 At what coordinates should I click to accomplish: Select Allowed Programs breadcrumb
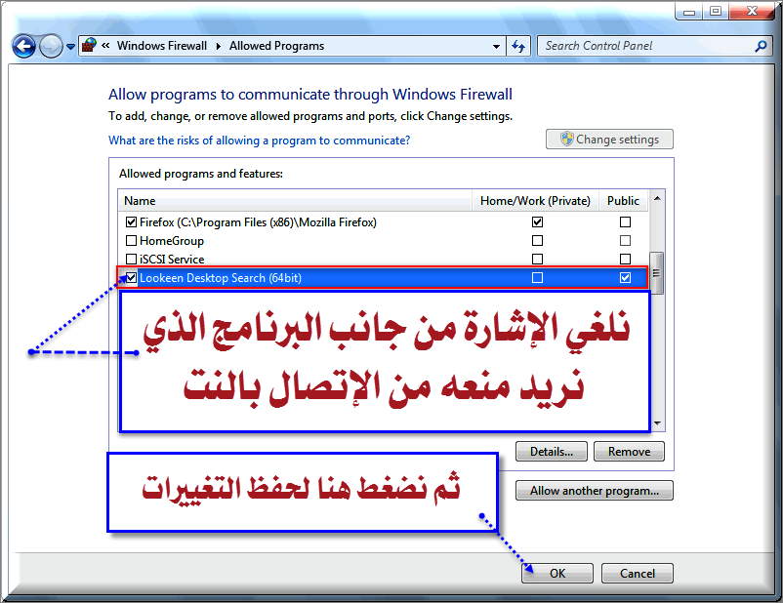(x=276, y=46)
